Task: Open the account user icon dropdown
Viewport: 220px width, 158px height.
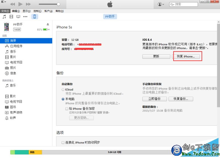Action: click(x=161, y=4)
